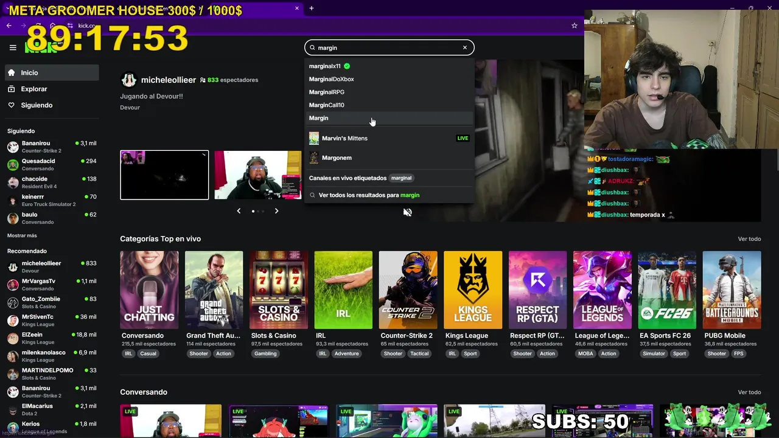Open Marvin's Mittens live channel result
Screen dimensions: 779x438
click(x=389, y=138)
